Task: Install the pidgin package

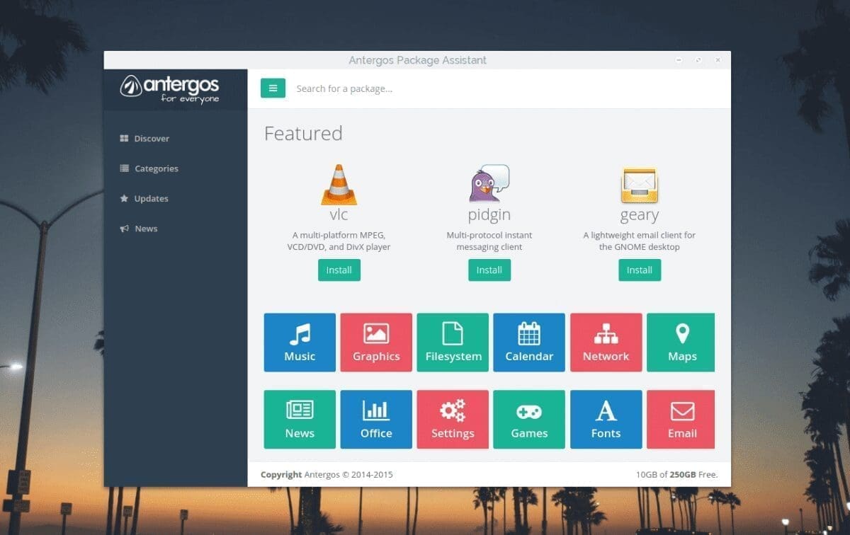Action: 489,270
